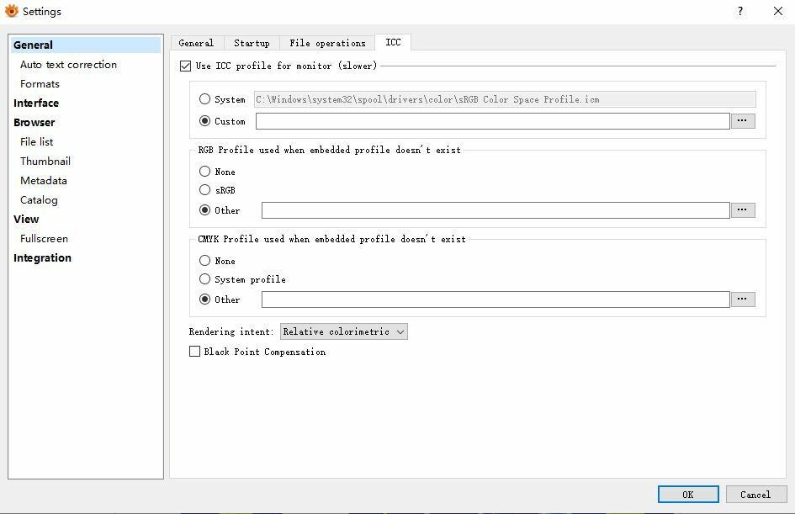Select Thumbnail in settings tree
Screen dimensions: 795x514
[45, 162]
